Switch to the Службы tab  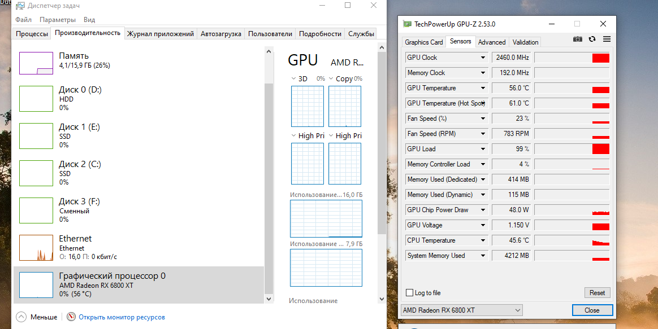(361, 34)
